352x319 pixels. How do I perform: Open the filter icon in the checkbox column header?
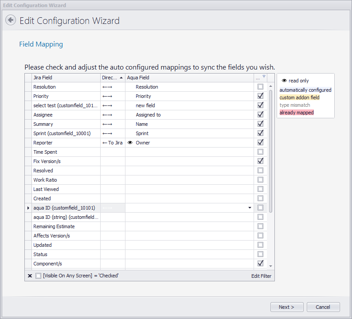point(264,77)
